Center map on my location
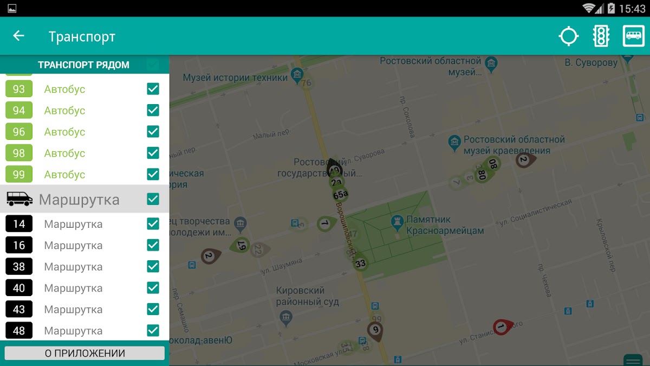Screen dimensions: 650x366 (x=569, y=36)
